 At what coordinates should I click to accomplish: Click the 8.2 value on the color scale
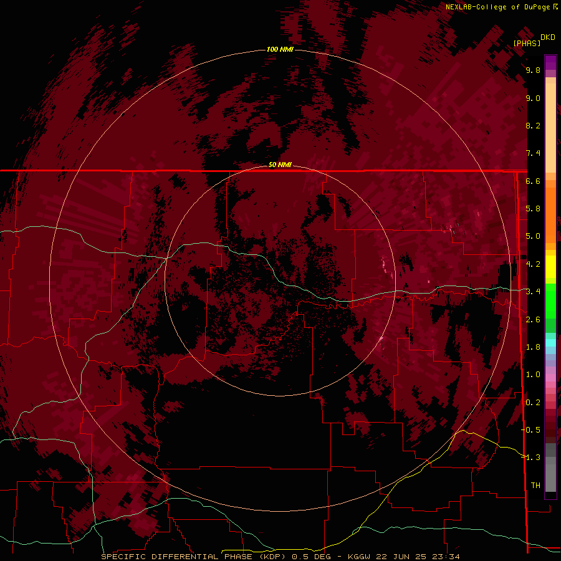533,125
